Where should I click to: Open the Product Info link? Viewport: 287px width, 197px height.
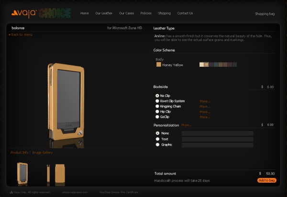(x=20, y=153)
